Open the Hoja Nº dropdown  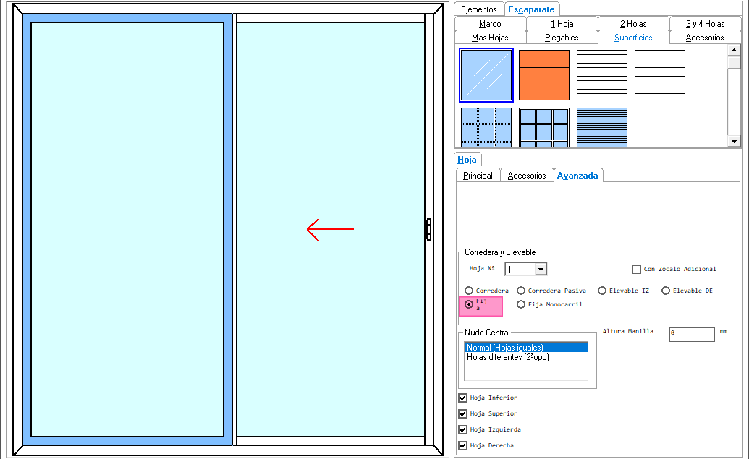[541, 269]
